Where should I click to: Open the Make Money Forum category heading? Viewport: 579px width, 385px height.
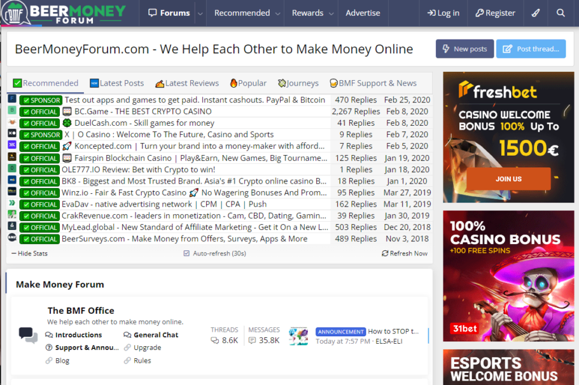(60, 285)
